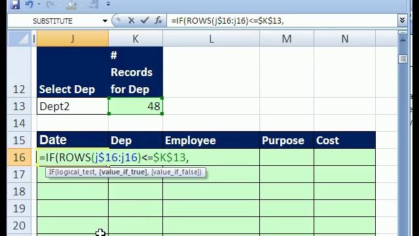Select column N header
Screen dimensions: 419x236
tap(345, 39)
